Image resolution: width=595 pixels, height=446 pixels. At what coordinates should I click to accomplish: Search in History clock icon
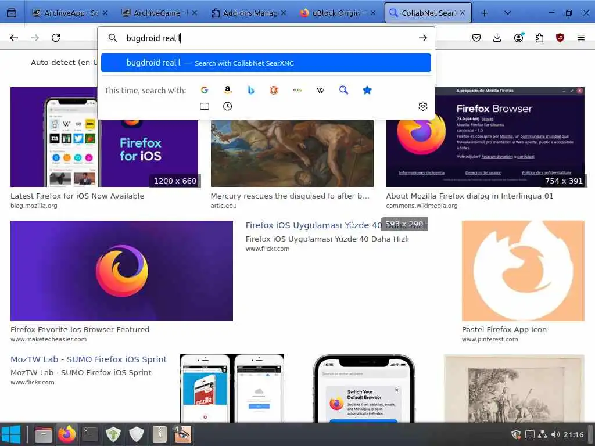click(227, 106)
